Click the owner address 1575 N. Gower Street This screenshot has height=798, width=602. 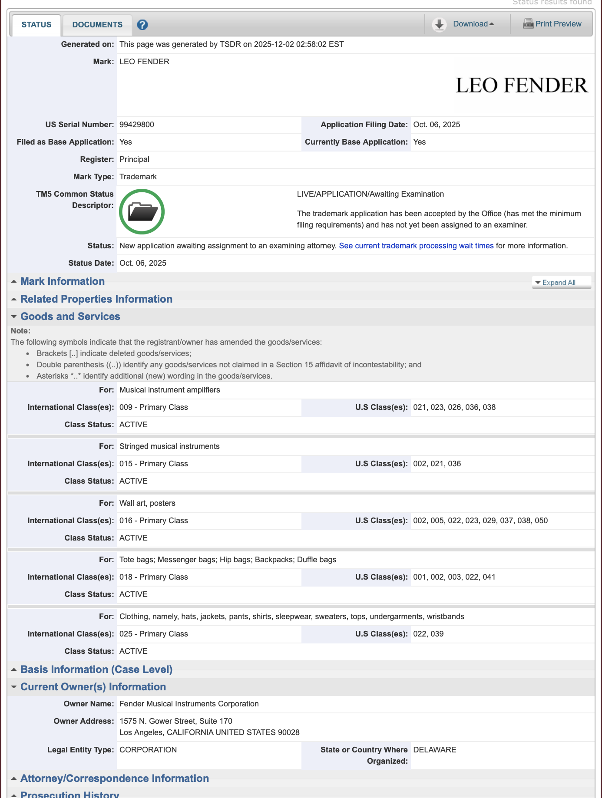coord(176,721)
